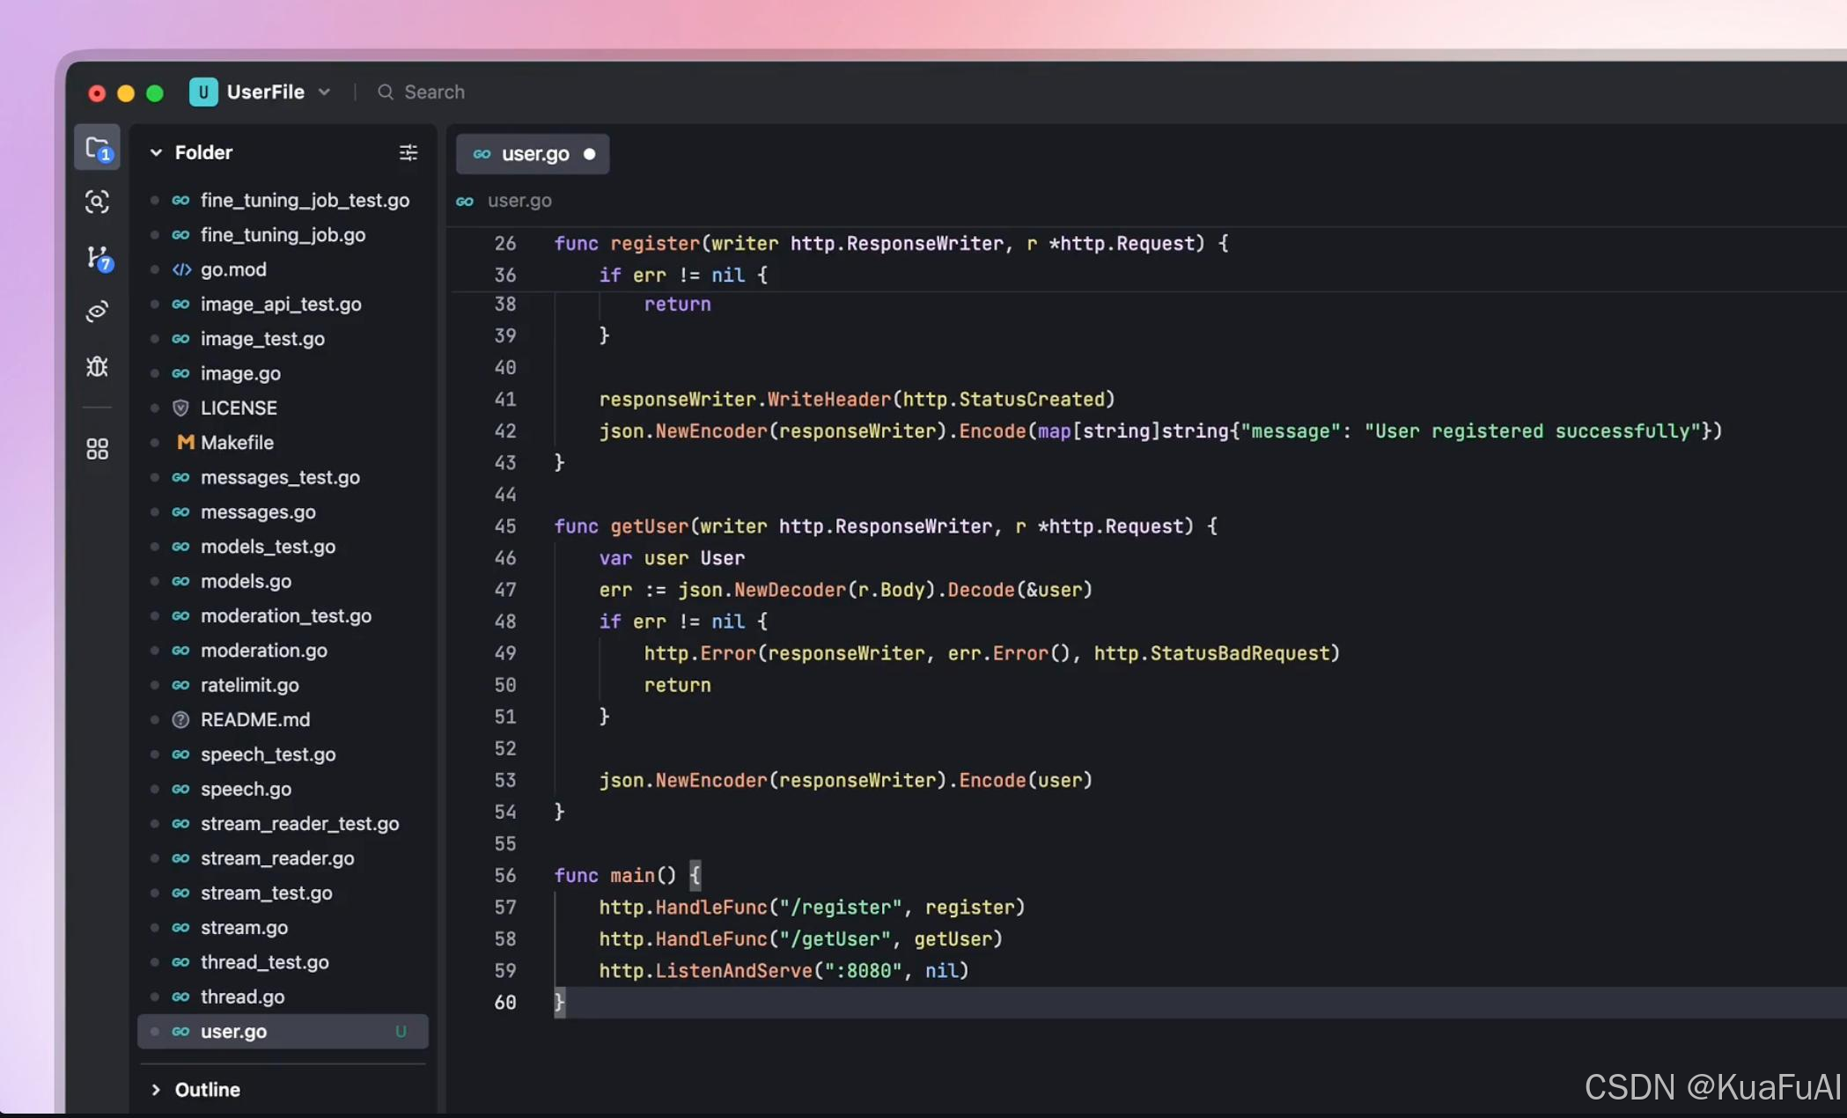1847x1118 pixels.
Task: Open LICENSE file in the explorer
Action: click(239, 408)
